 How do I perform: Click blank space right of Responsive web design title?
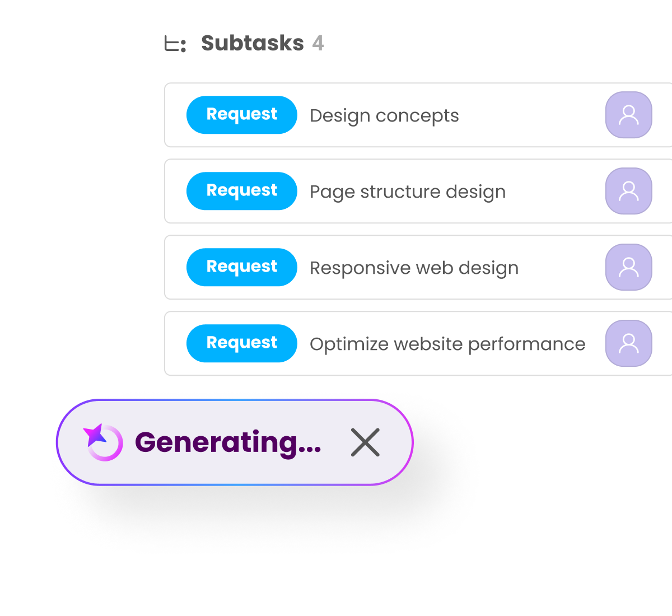(560, 268)
